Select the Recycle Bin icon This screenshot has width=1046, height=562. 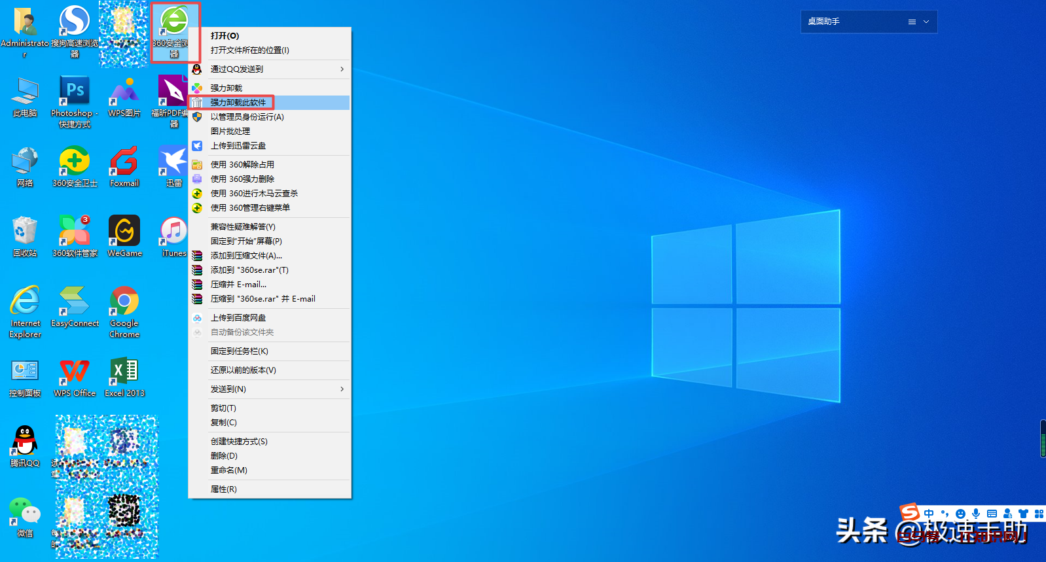pyautogui.click(x=25, y=232)
